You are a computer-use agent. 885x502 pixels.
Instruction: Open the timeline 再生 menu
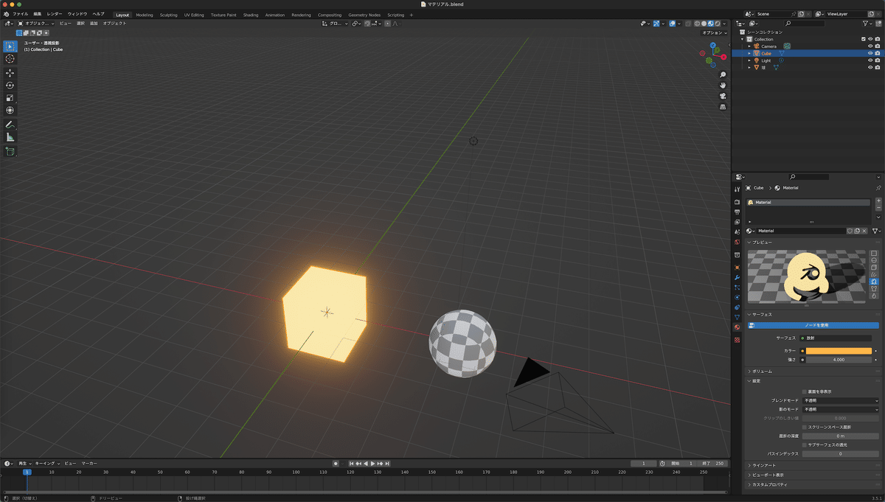click(x=24, y=463)
